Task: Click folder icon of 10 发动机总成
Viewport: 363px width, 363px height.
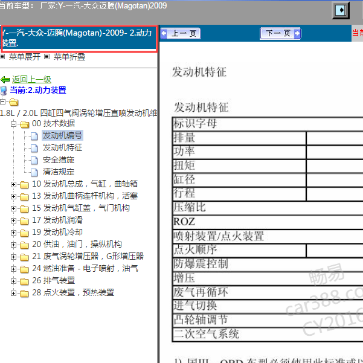Action: pyautogui.click(x=24, y=185)
